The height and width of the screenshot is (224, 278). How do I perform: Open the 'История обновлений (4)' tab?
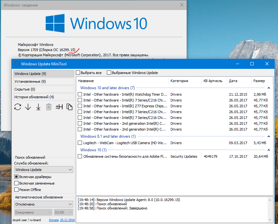[x=44, y=97]
